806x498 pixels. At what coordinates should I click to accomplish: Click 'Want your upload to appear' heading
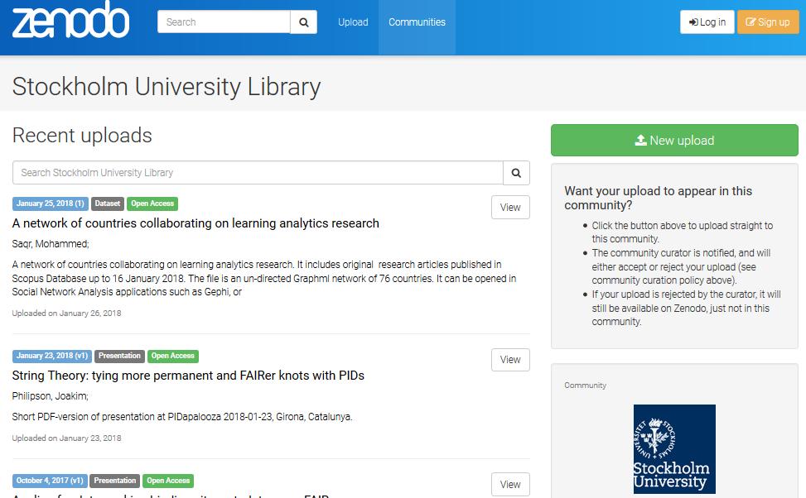click(x=659, y=199)
